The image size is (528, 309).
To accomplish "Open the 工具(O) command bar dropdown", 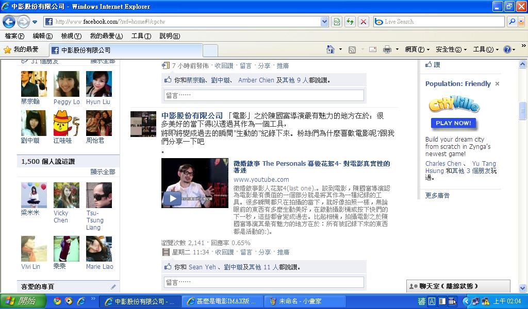I will [486, 50].
